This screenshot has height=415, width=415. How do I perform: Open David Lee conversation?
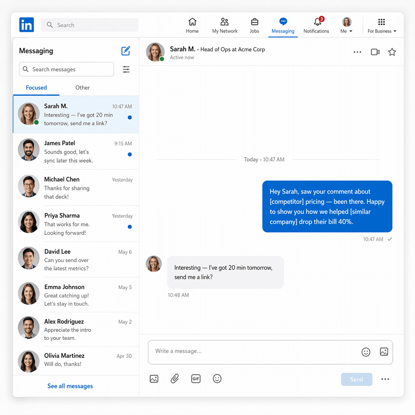[76, 259]
